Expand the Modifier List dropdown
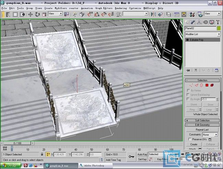This screenshot has height=169, width=223. pyautogui.click(x=203, y=34)
